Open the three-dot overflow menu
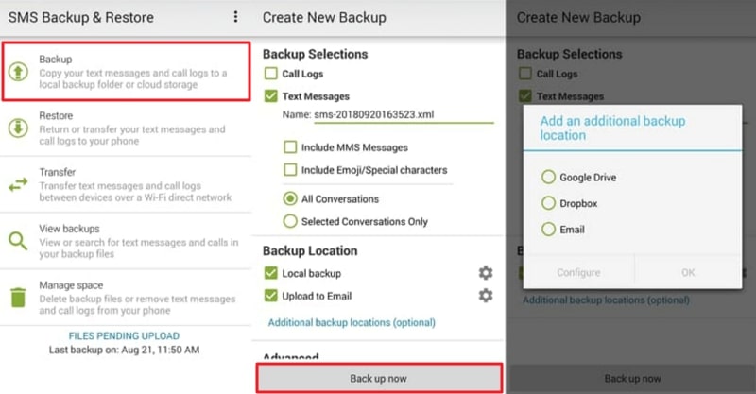756x394 pixels. [236, 17]
